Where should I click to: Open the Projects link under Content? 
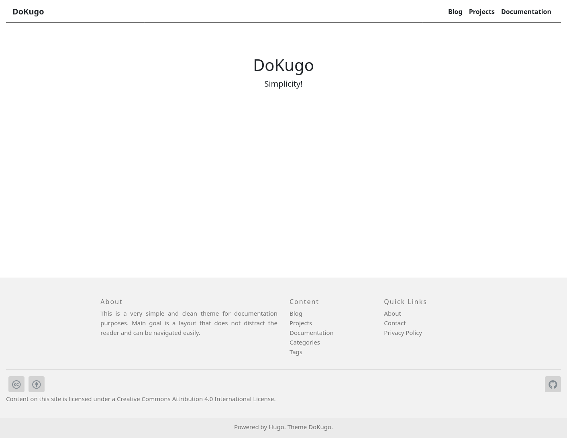(301, 323)
